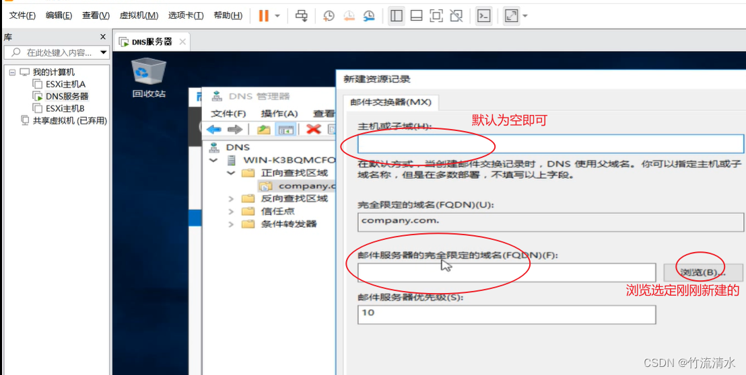Collapse the 我的计算机 tree node
Image resolution: width=746 pixels, height=375 pixels.
[12, 73]
